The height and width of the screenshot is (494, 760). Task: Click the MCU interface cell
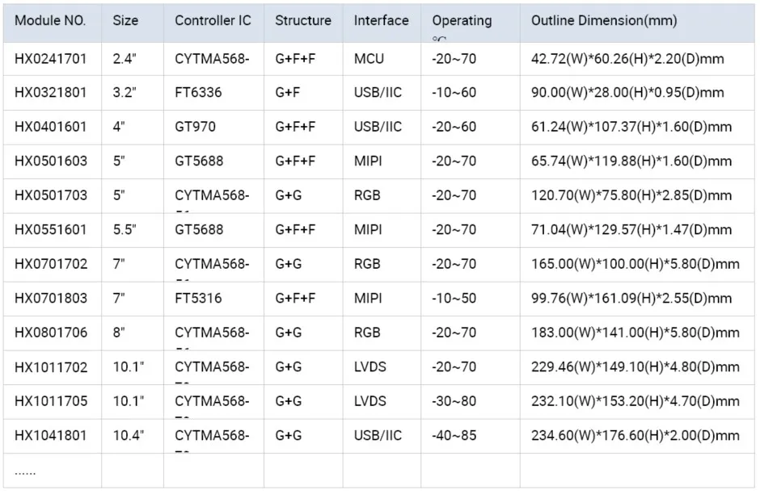click(369, 58)
